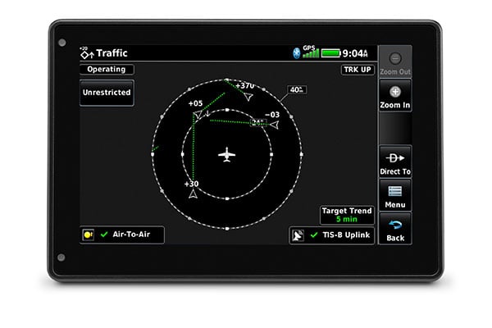The image size is (492, 328).
Task: Tap the Menu list icon
Action: pos(395,191)
